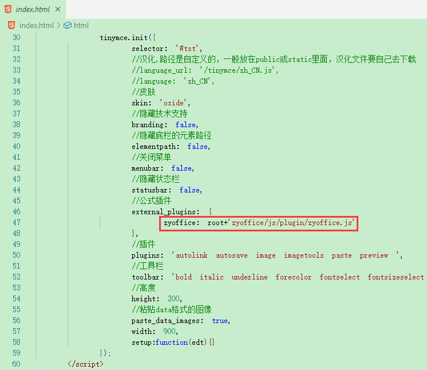The width and height of the screenshot is (427, 370).
Task: Close the index.html tab
Action: pyautogui.click(x=58, y=9)
